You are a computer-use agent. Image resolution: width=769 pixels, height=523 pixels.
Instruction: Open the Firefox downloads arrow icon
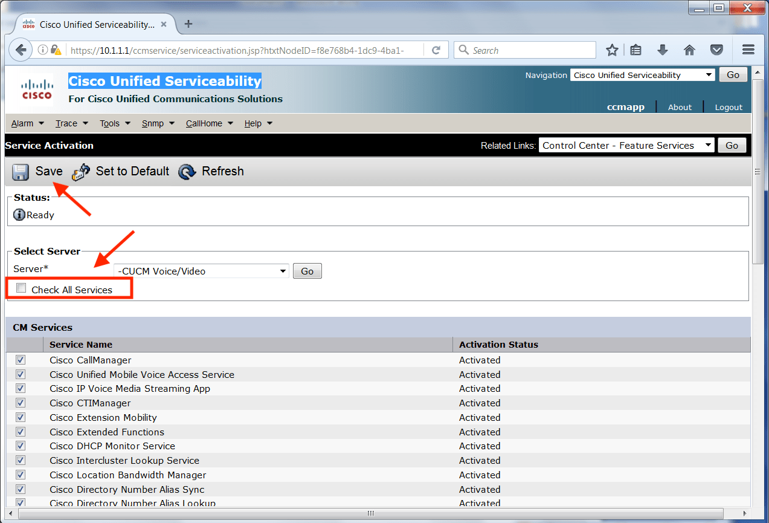[663, 50]
